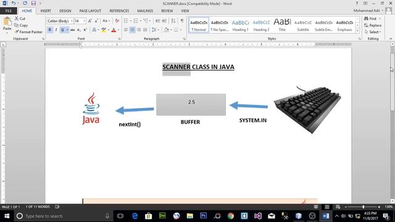Align text left
Viewport: 395px width, 222px height.
[x=126, y=30]
